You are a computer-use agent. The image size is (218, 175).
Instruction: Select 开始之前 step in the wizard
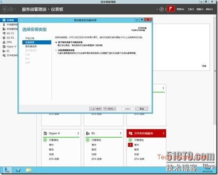pyautogui.click(x=30, y=38)
